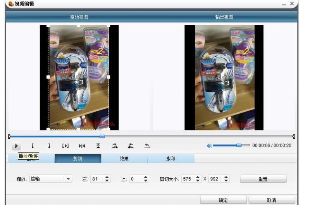
Task: Click the time display 00:00:06 / 00:00:20
Action: pyautogui.click(x=272, y=145)
